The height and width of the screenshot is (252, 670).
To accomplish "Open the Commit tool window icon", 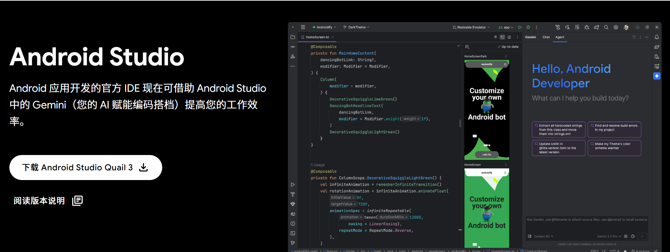I will click(x=293, y=47).
